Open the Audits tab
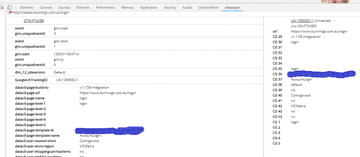The image size is (360, 157). 187,7
